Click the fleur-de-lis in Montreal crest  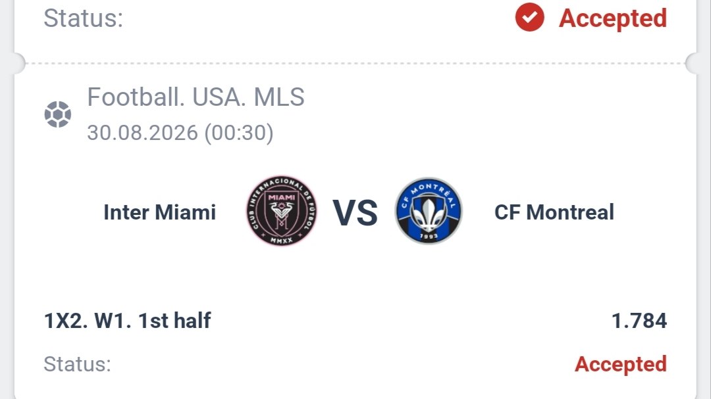429,213
